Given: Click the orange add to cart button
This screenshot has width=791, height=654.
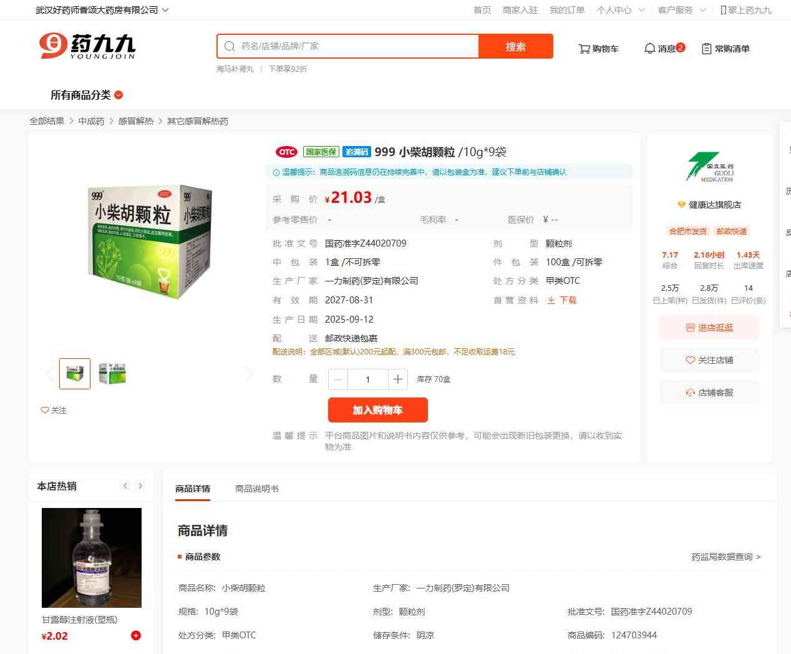Looking at the screenshot, I should [378, 410].
